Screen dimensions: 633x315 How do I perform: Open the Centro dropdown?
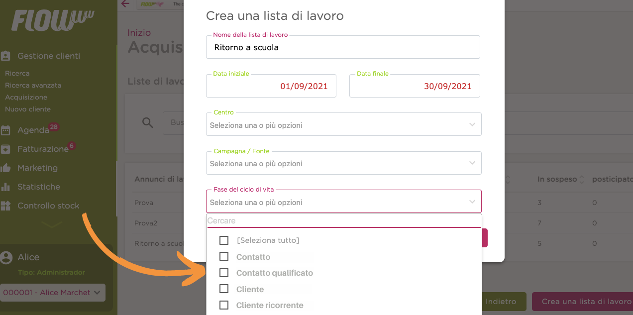344,124
